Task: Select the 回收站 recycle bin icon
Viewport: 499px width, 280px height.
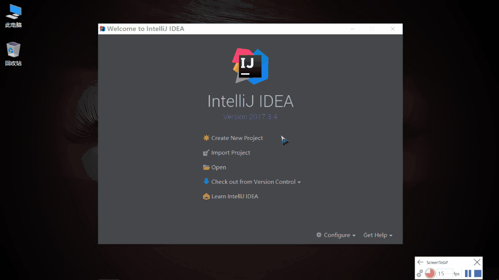Action: (x=13, y=54)
